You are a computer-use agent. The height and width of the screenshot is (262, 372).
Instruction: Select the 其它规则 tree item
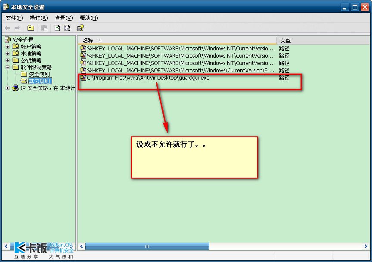40,81
